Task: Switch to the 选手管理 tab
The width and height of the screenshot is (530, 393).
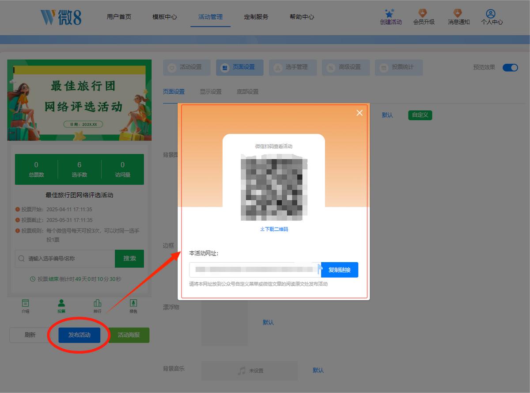Action: coord(292,67)
